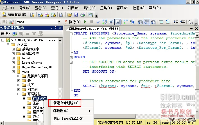This screenshot has width=199, height=125.
Task: Expand the 表 (Tables) folder
Action: tap(19, 81)
